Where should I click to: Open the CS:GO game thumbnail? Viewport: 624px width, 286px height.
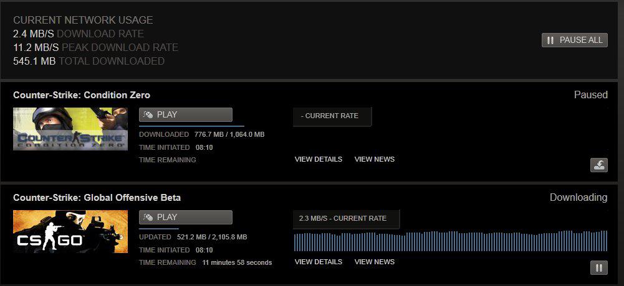70,232
